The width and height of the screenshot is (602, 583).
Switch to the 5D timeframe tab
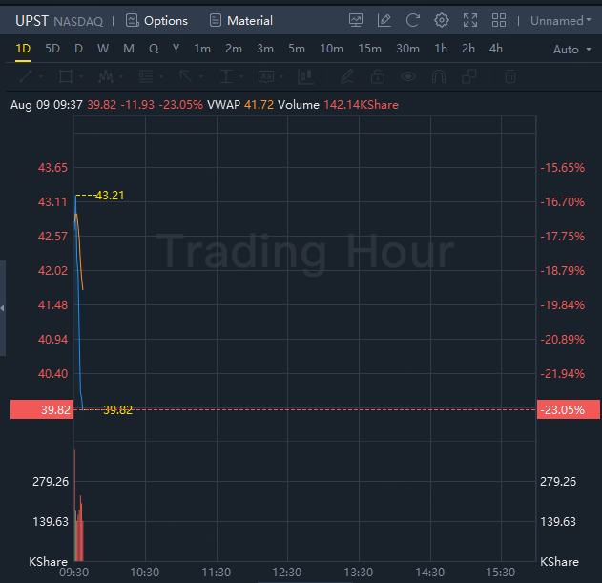[52, 49]
